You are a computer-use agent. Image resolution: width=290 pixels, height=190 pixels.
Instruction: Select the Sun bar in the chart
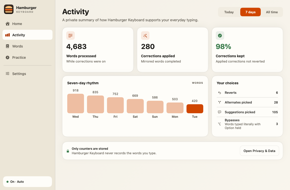(x=155, y=107)
